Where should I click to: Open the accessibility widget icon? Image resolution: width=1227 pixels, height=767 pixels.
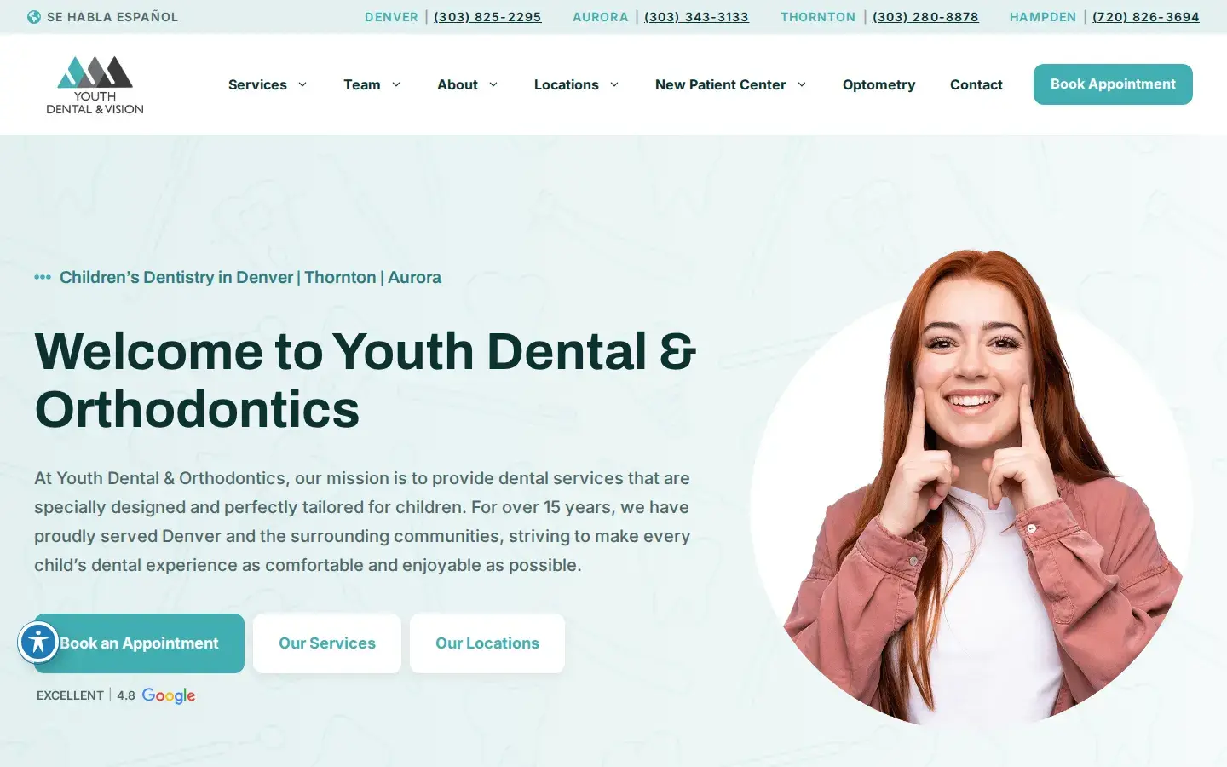click(x=38, y=642)
